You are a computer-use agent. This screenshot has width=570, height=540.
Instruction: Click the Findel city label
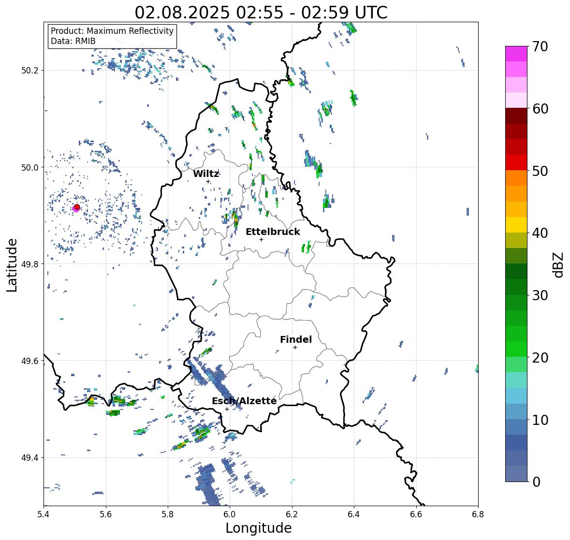pyautogui.click(x=295, y=339)
